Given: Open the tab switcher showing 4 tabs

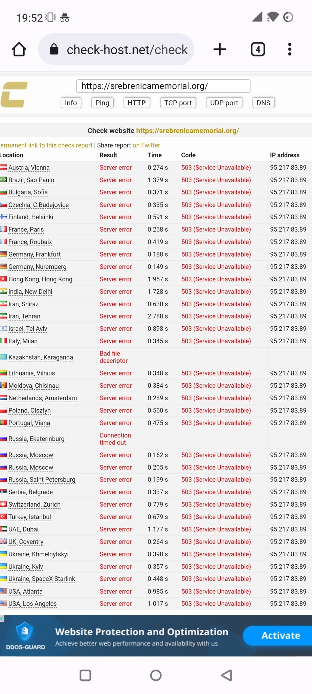Looking at the screenshot, I should click(x=258, y=49).
